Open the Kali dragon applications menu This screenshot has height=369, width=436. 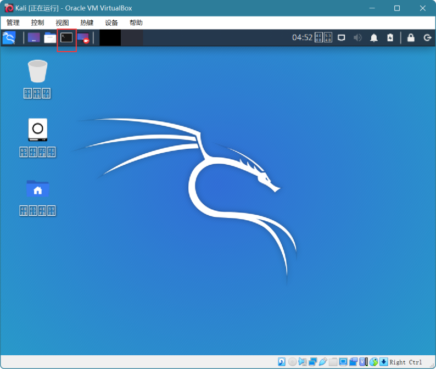pyautogui.click(x=9, y=38)
